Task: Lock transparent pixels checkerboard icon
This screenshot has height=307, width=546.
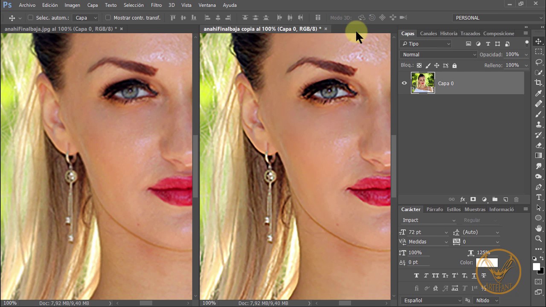Action: (x=419, y=65)
